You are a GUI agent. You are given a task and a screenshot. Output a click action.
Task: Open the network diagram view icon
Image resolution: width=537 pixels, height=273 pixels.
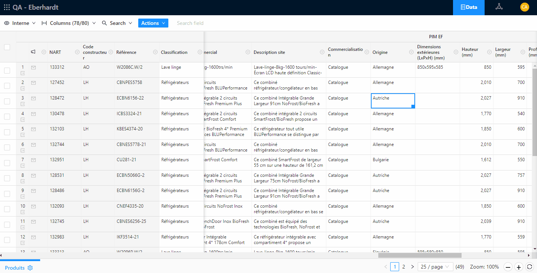(x=499, y=7)
